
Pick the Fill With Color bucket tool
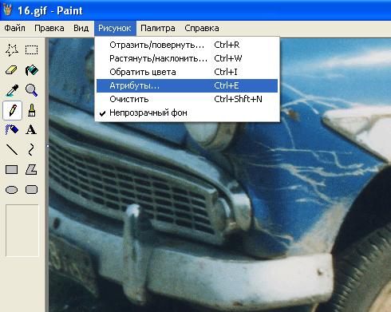click(31, 70)
